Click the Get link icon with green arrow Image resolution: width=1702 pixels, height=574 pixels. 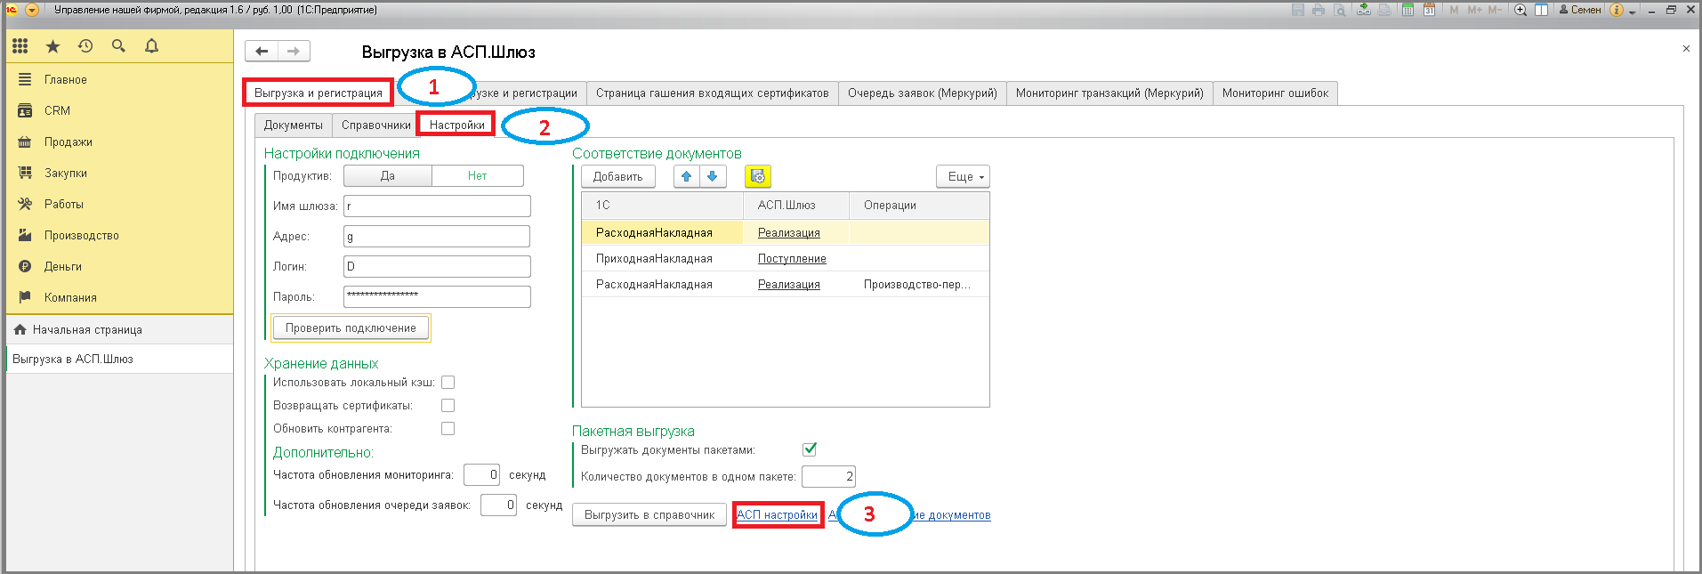1364,10
